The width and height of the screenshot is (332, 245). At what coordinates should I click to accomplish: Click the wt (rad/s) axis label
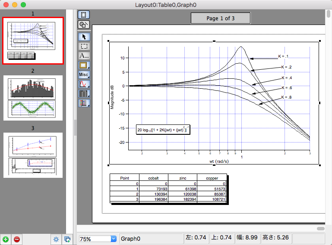pyautogui.click(x=219, y=161)
